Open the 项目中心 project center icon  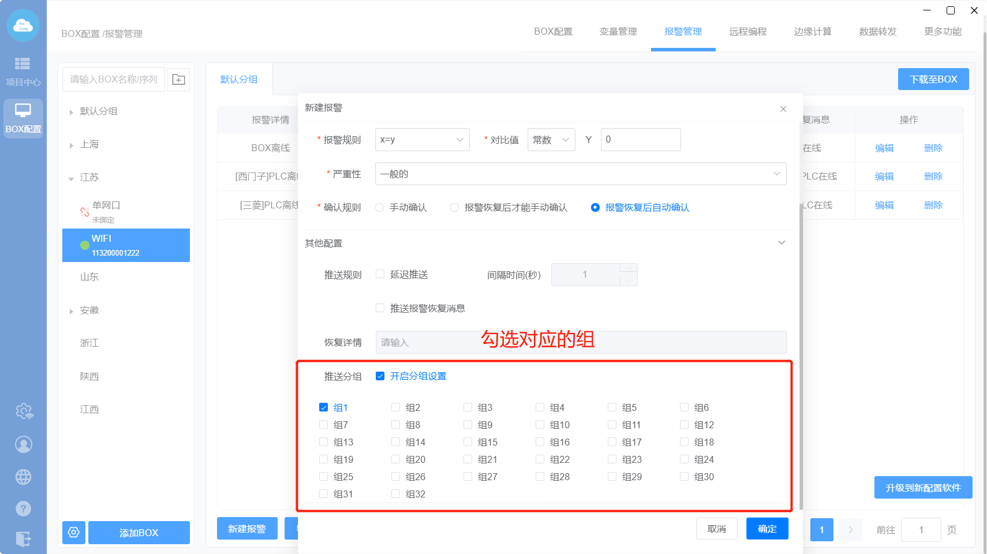coord(23,71)
